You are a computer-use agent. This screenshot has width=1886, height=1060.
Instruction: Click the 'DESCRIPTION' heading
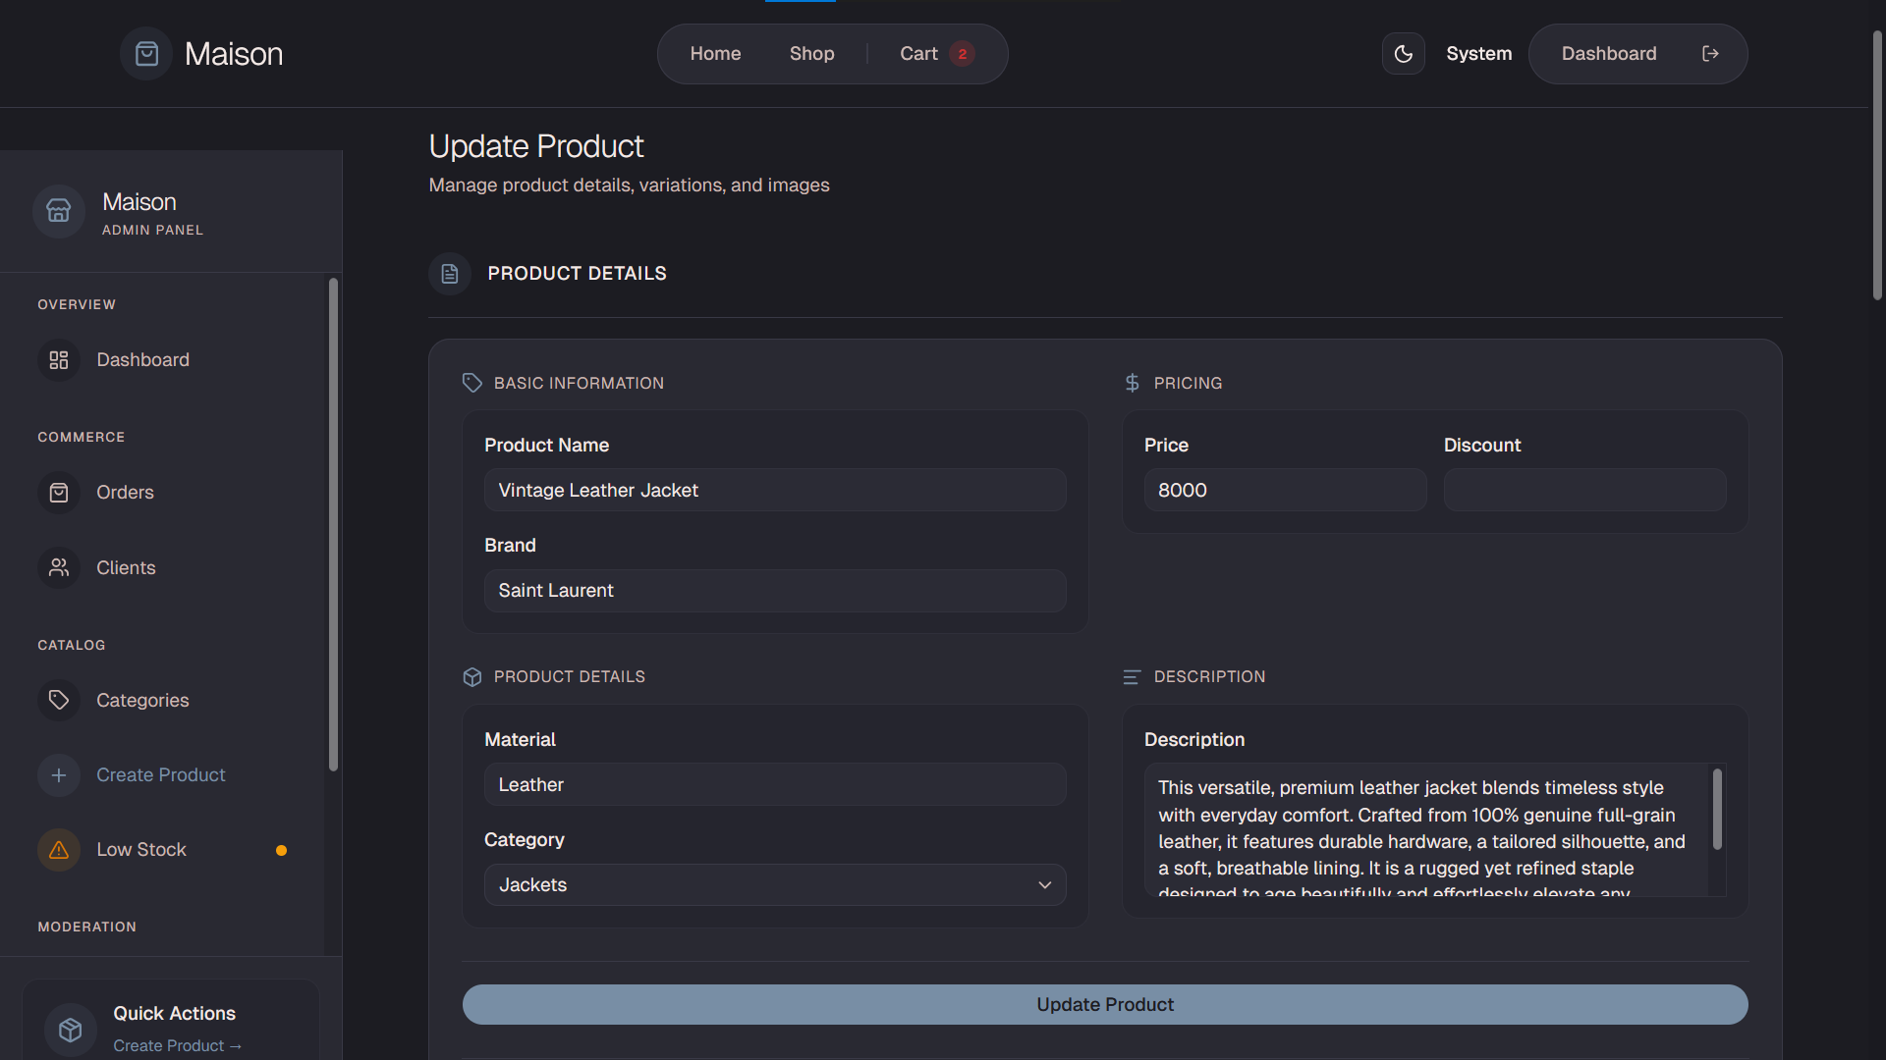(1209, 677)
